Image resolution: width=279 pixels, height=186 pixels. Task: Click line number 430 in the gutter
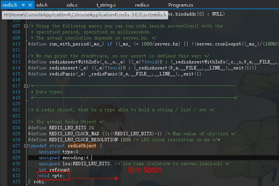click(16, 164)
